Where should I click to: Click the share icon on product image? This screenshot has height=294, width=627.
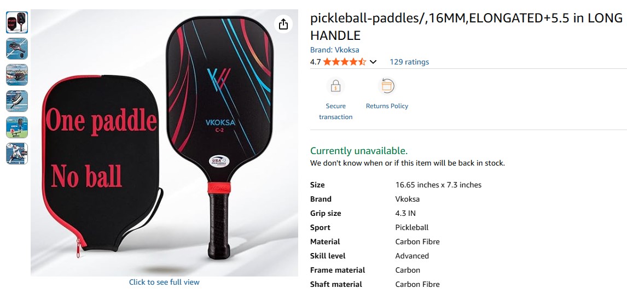coord(283,24)
